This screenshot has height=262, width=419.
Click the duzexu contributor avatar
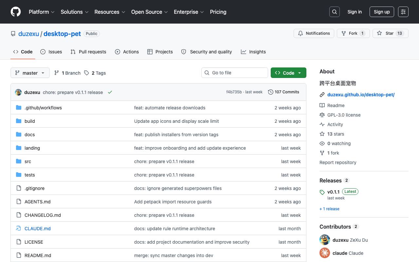tap(325, 240)
